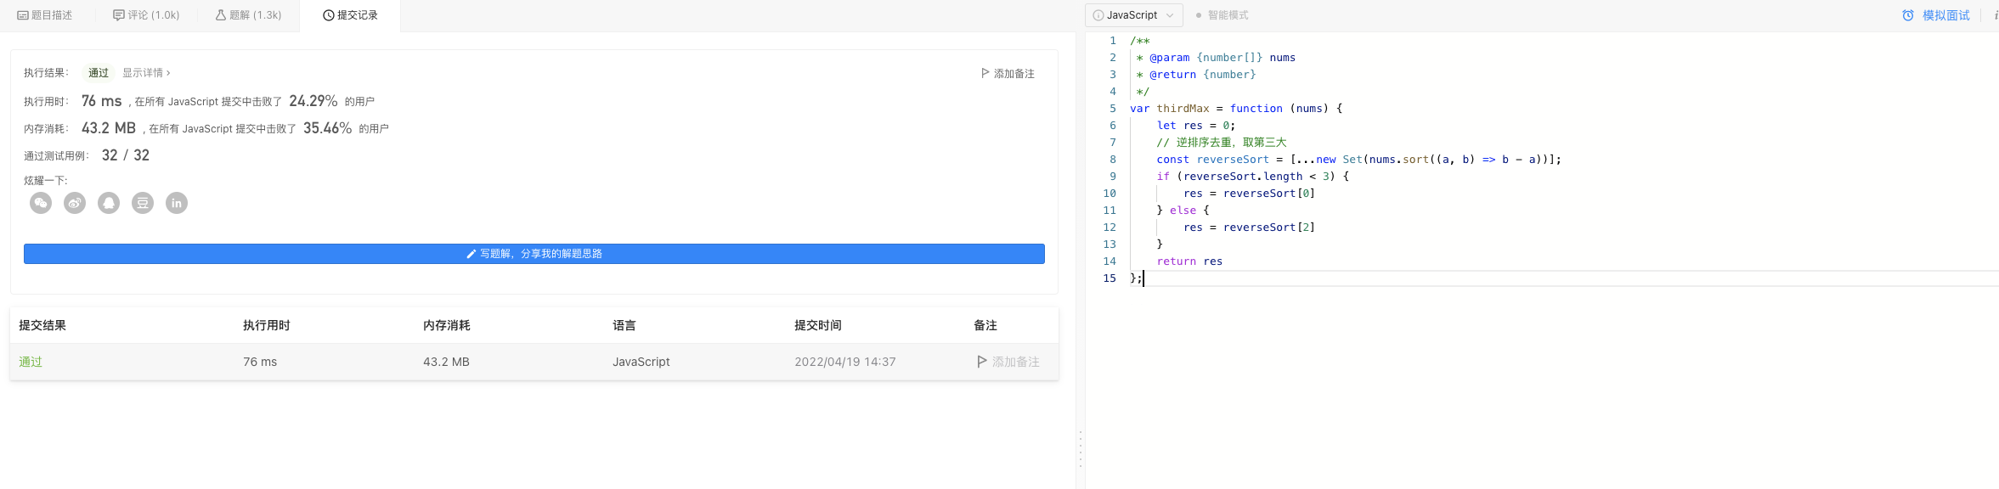Toggle 智能模式 in the editor bar

point(1222,15)
